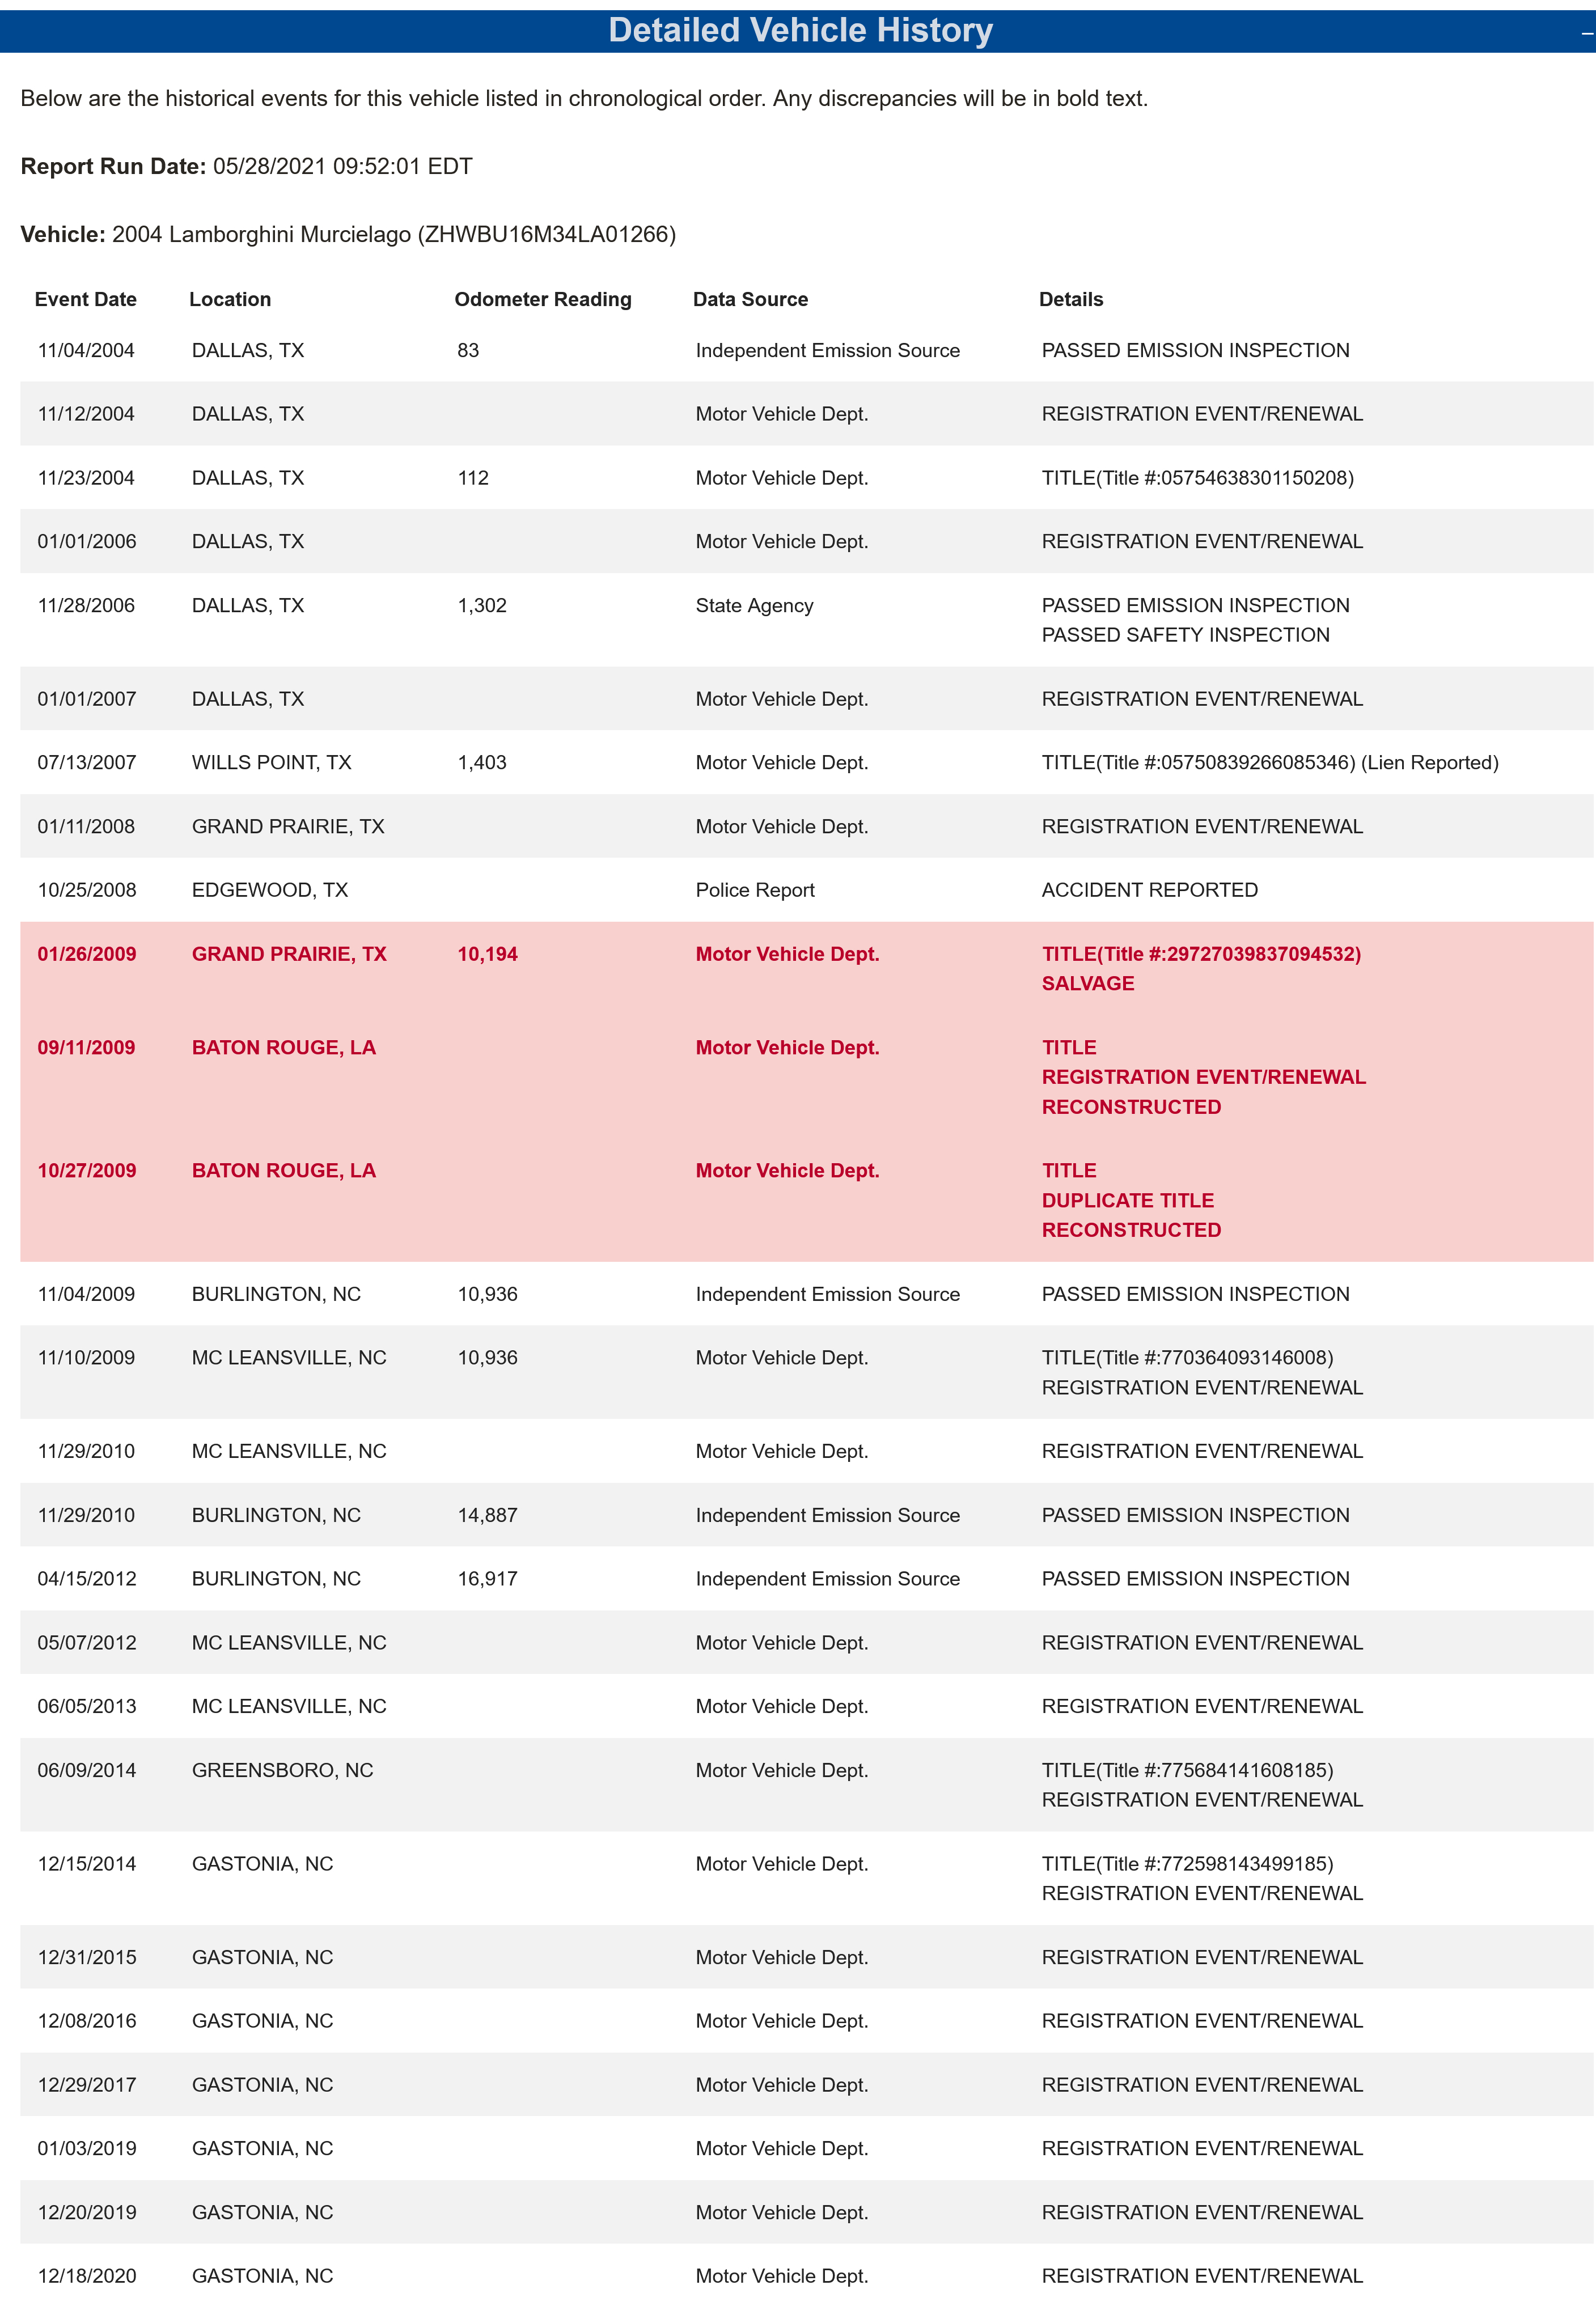Click the DUPLICATE TITLE detail text
The width and height of the screenshot is (1596, 2302).
click(1127, 1201)
